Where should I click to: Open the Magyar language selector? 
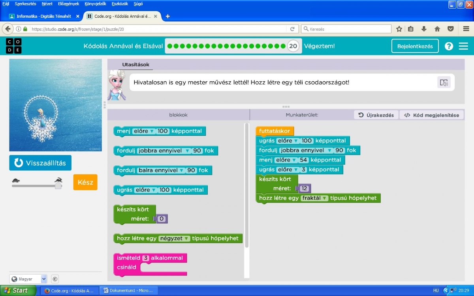pos(28,279)
